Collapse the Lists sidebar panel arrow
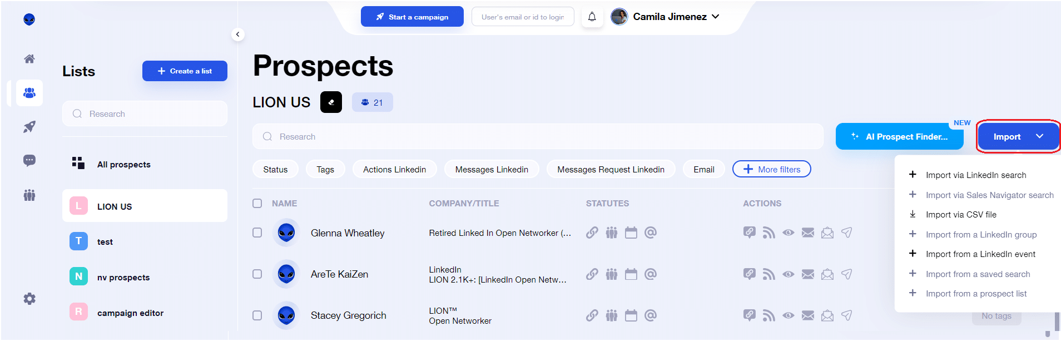Image resolution: width=1061 pixels, height=341 pixels. coord(237,34)
